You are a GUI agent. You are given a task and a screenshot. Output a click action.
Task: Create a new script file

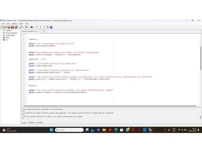(2, 27)
